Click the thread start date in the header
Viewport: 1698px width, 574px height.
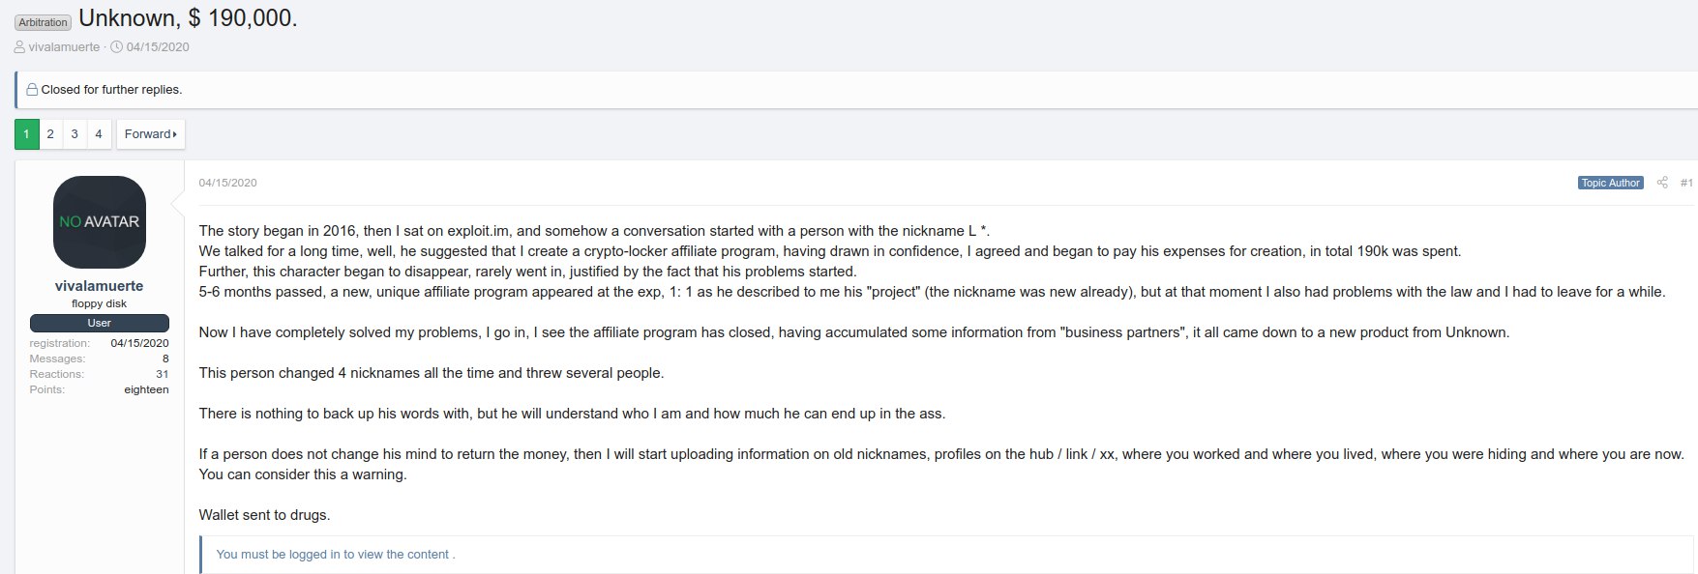[x=158, y=46]
